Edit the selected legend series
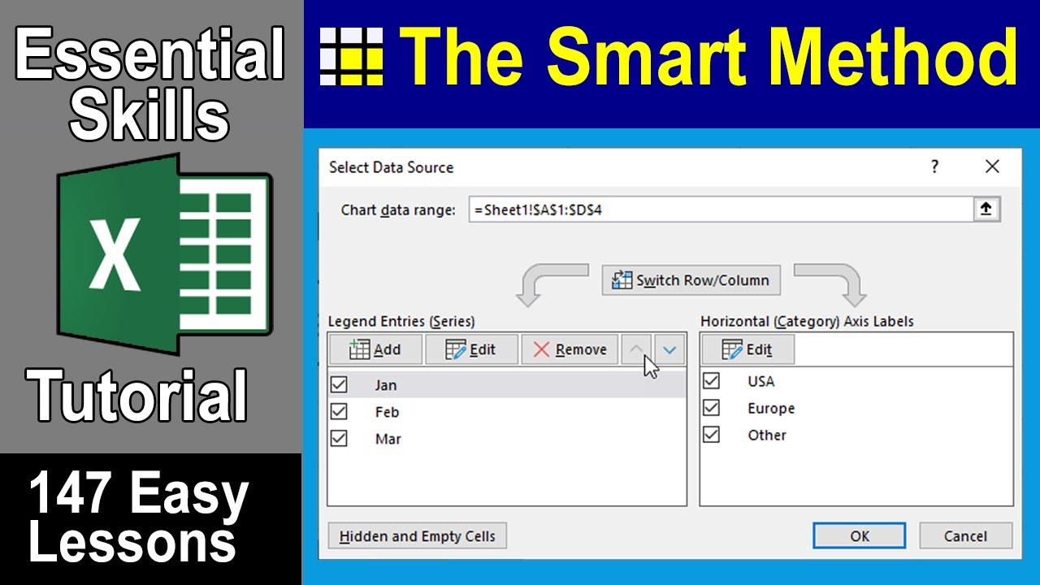 point(471,349)
